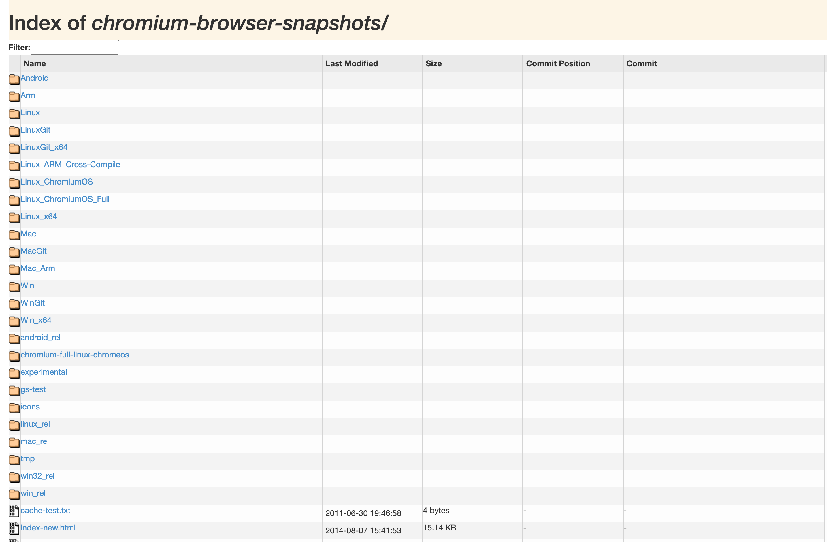This screenshot has height=542, width=833.
Task: Click the folder icon beside Linux_ChromiumOS_Full
Action: point(14,200)
